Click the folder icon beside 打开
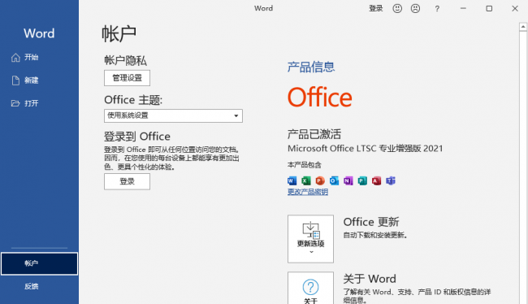Viewport: 528px width, 304px height. (15, 103)
